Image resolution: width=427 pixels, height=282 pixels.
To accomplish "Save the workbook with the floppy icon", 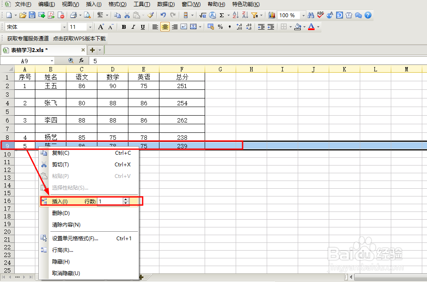I will coord(32,15).
